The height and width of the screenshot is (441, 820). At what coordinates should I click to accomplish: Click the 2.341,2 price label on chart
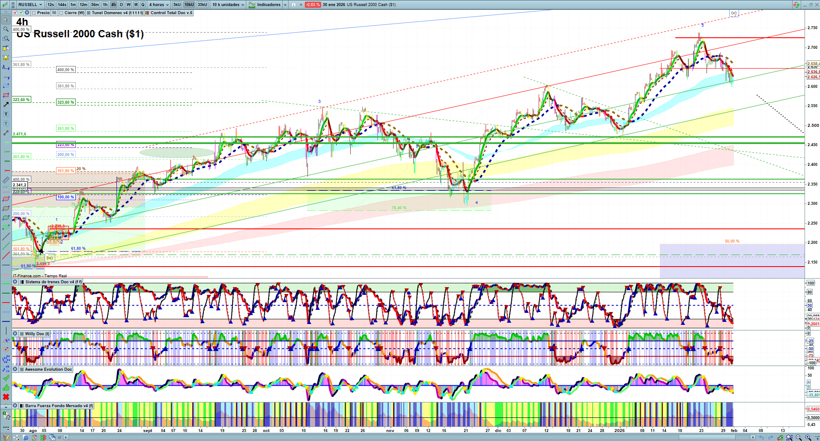[x=20, y=185]
